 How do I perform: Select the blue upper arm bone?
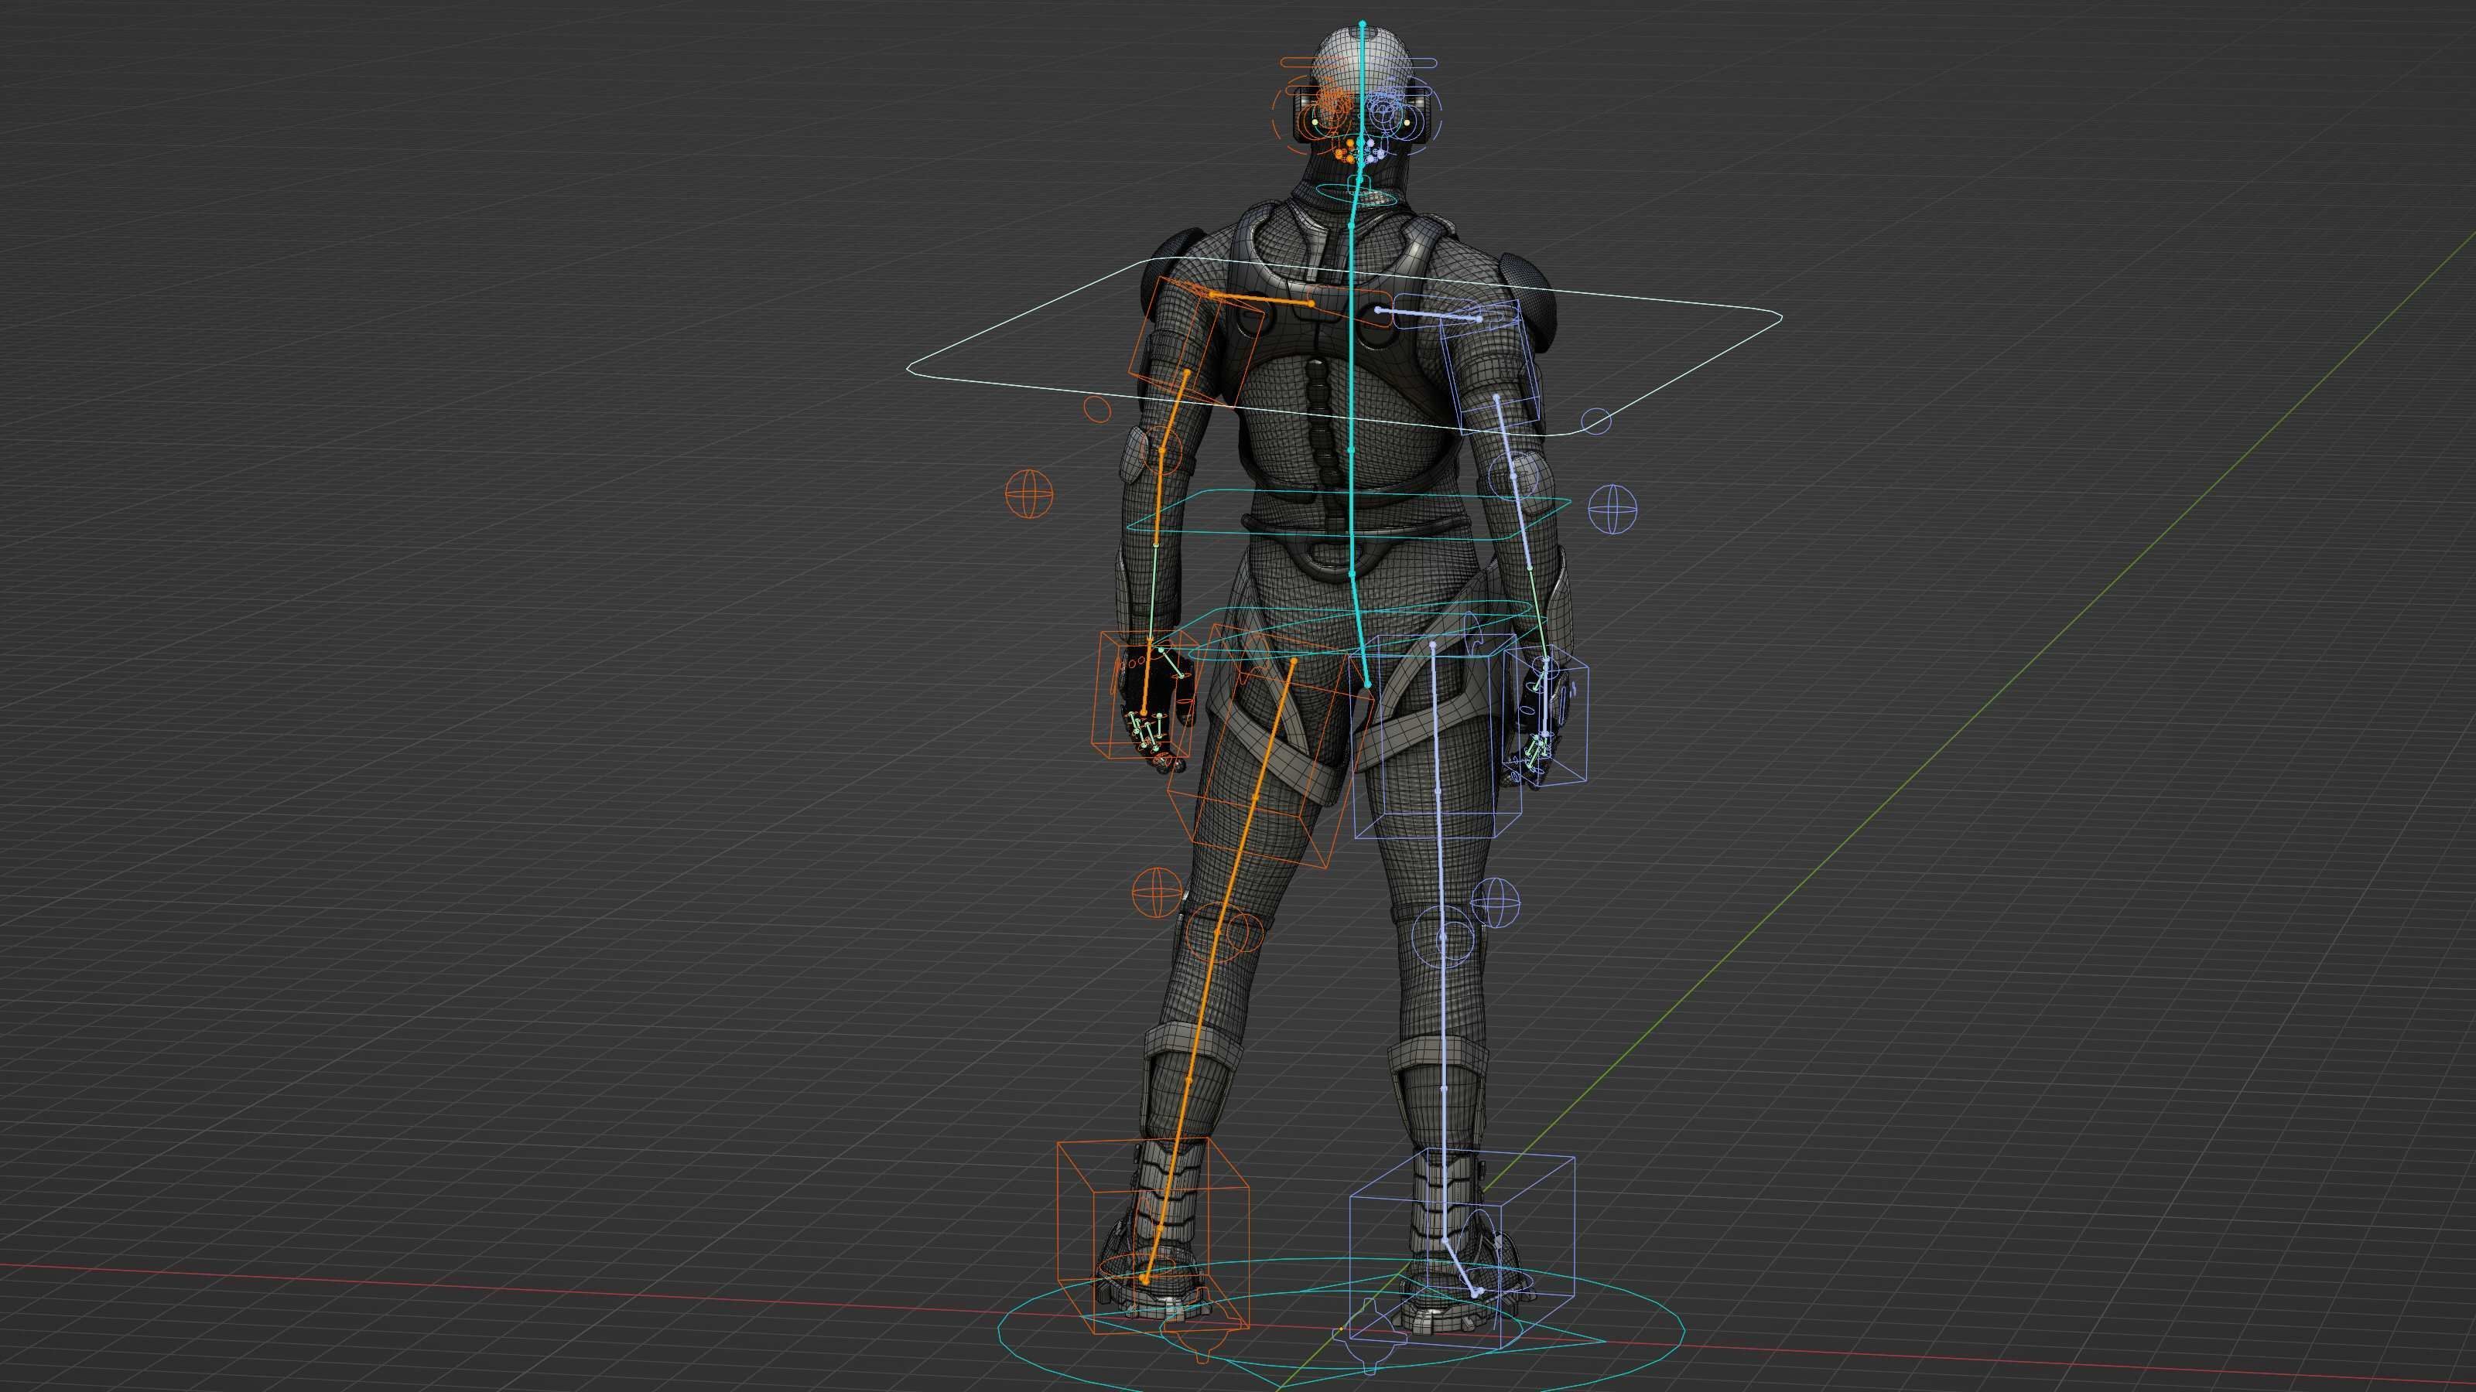tap(1506, 436)
